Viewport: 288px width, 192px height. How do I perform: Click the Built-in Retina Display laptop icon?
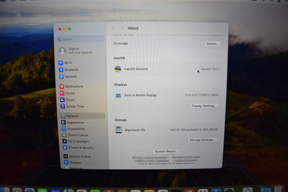pyautogui.click(x=118, y=95)
